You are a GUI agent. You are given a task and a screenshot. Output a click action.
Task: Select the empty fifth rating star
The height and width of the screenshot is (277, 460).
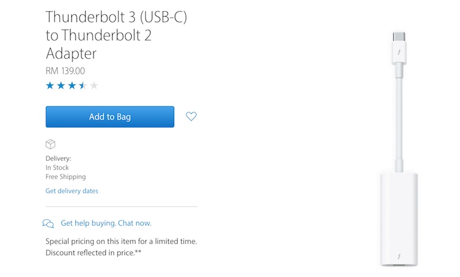[x=94, y=86]
